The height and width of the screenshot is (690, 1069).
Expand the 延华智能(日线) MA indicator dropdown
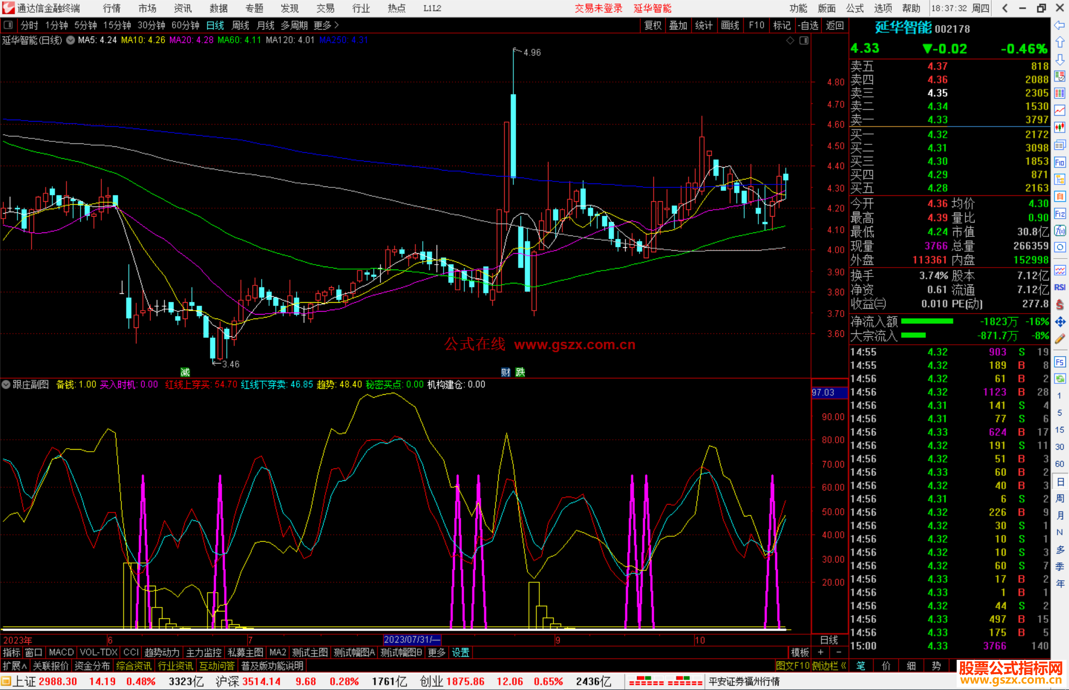click(71, 40)
